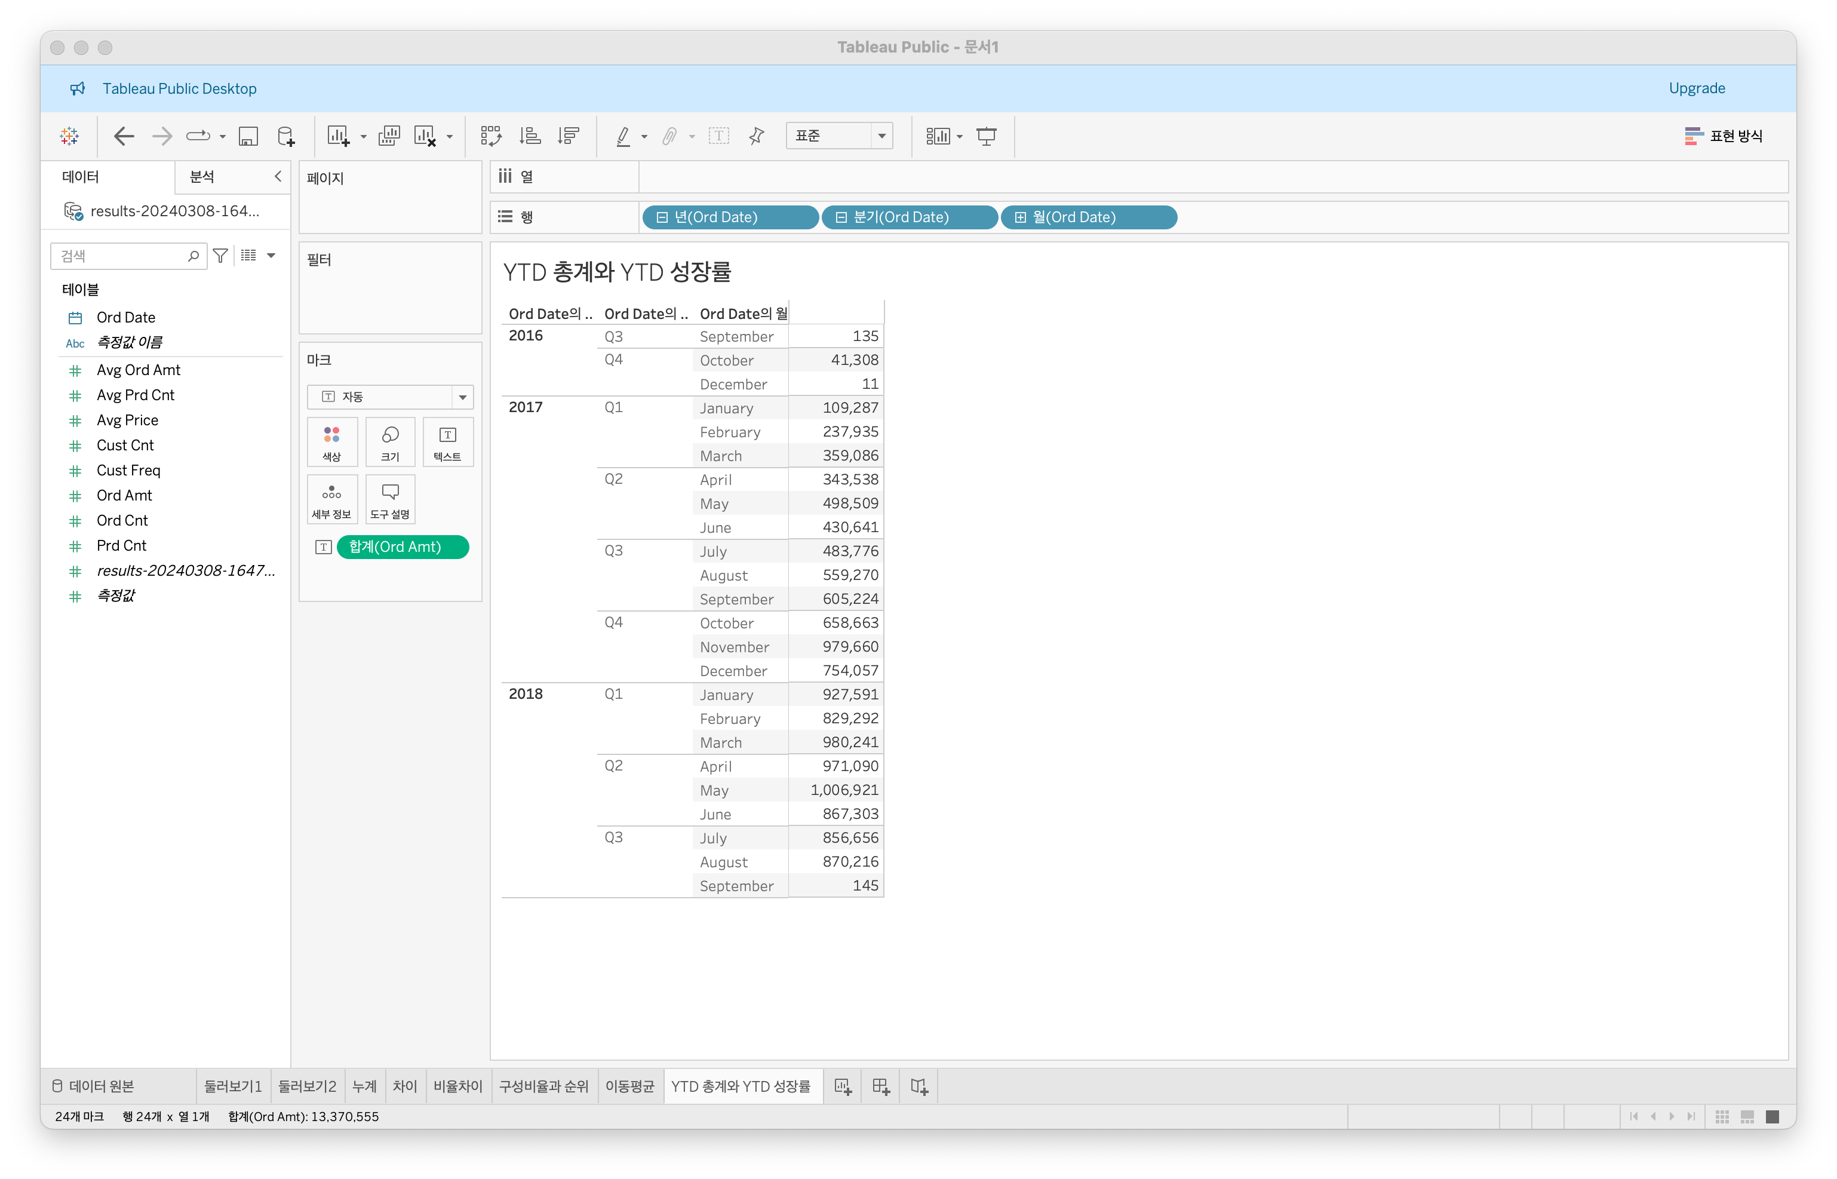
Task: Open the 표준 fit dropdown
Action: pyautogui.click(x=881, y=136)
